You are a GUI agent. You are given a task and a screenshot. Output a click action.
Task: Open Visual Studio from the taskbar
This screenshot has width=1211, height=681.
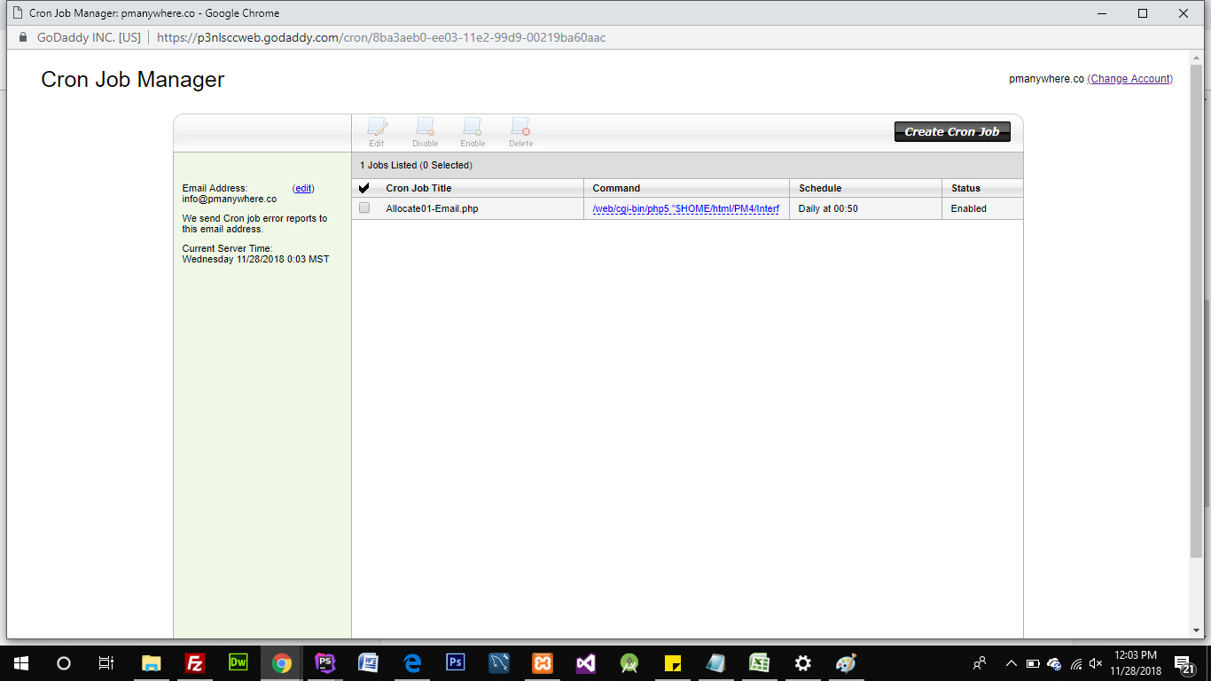[586, 662]
